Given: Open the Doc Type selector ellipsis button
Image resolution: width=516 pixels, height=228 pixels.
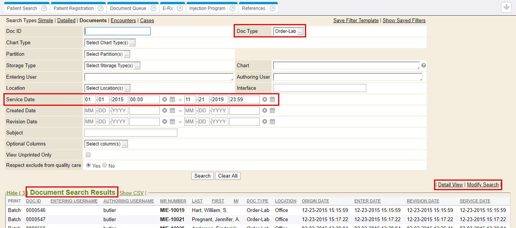Looking at the screenshot, I should pos(300,32).
